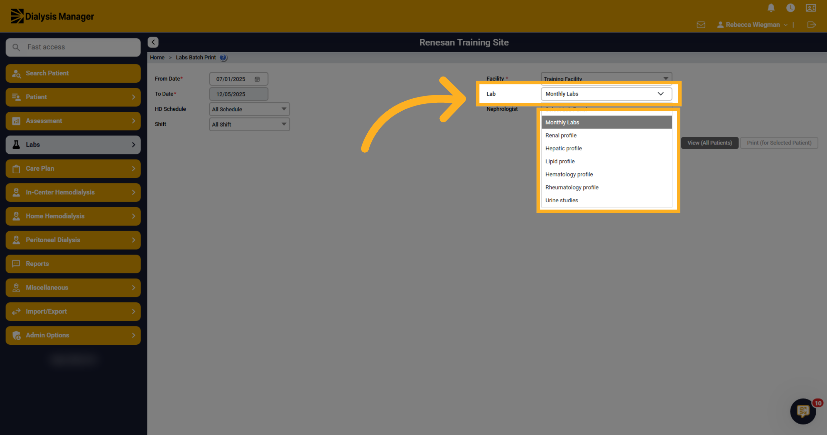Screen dimensions: 827x435
Task: Select Monthly Labs option in list
Action: coord(606,122)
